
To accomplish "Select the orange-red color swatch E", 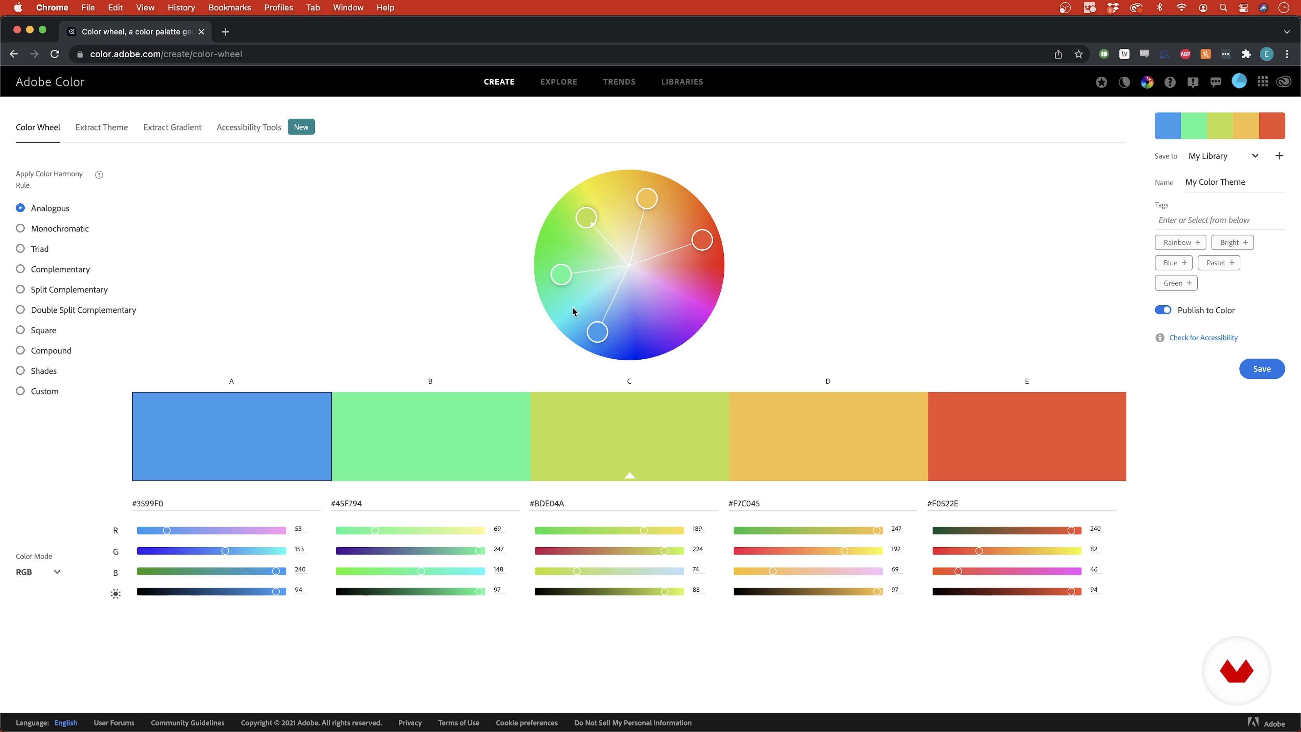I will point(1027,436).
